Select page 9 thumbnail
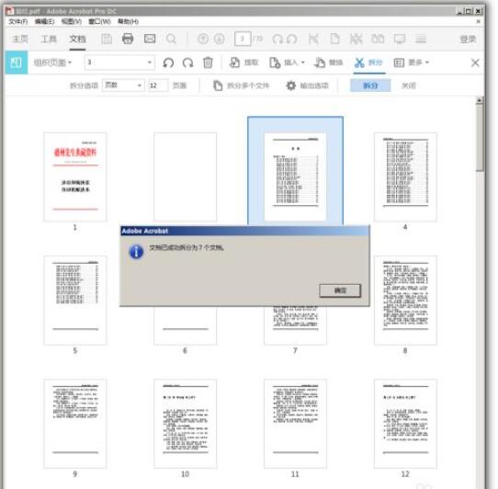The height and width of the screenshot is (489, 498). [75, 424]
